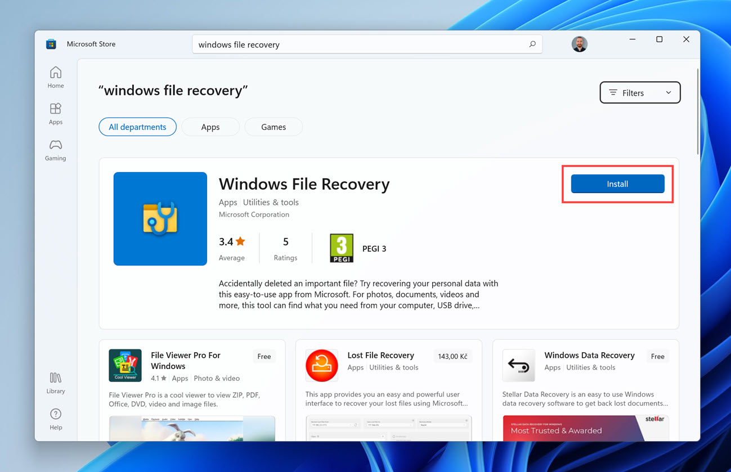The height and width of the screenshot is (472, 731).
Task: Open the Stellar 'Most Trusted & Awarded' banner
Action: (585, 428)
